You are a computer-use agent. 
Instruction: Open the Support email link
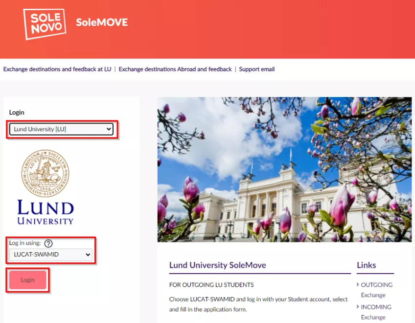[257, 69]
